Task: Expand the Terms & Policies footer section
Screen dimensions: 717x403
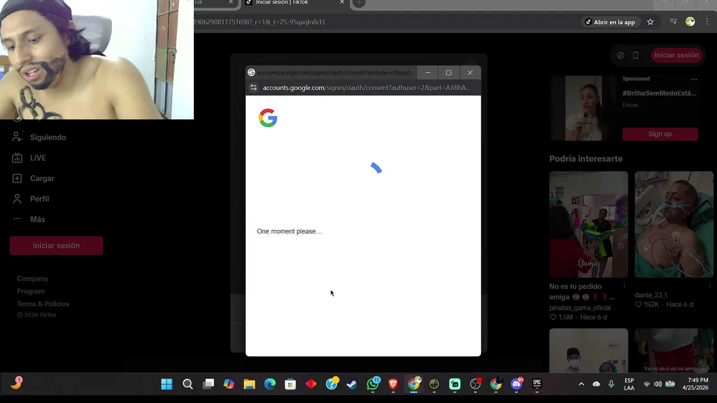Action: (43, 304)
